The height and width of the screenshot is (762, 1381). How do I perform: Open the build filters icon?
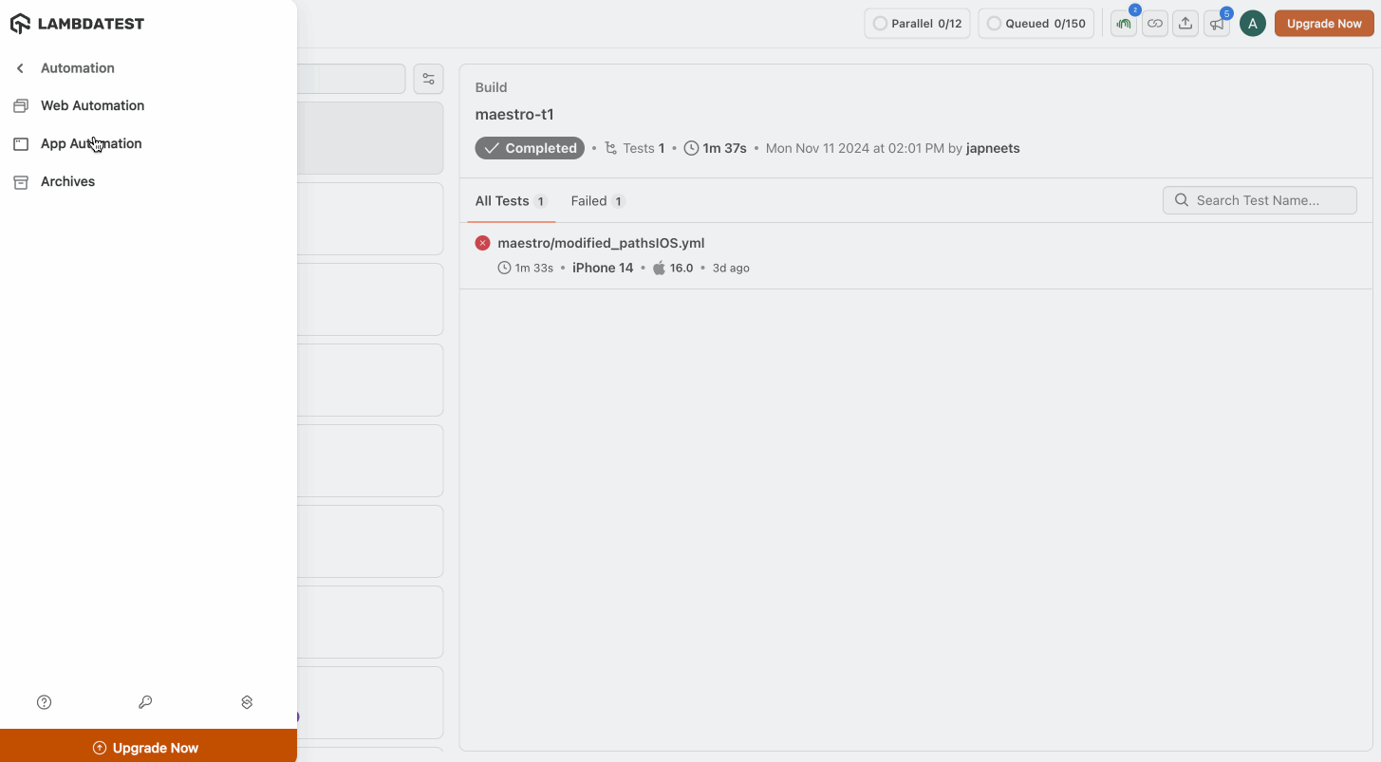[428, 79]
